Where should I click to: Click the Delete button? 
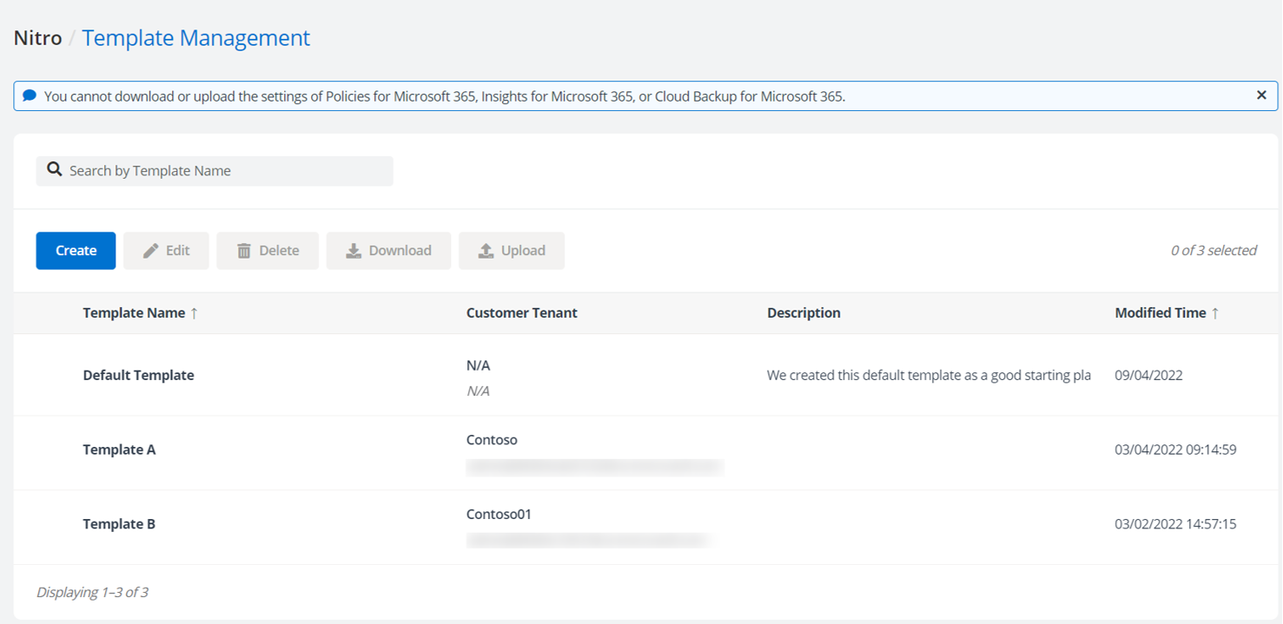(x=268, y=250)
